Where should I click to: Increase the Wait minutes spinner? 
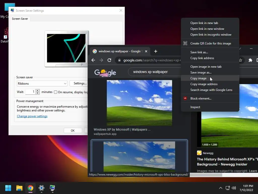point(38,91)
